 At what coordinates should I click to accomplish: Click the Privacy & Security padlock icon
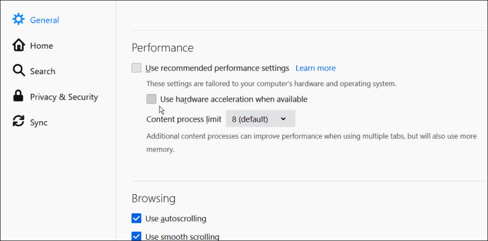[18, 96]
